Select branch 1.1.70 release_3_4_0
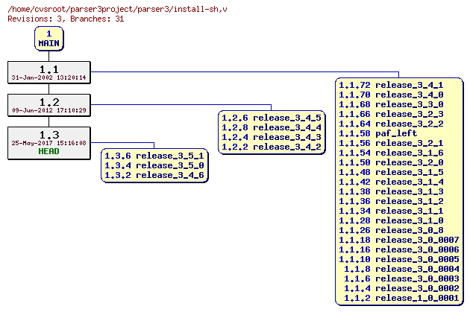Image resolution: width=470 pixels, height=312 pixels. coord(391,95)
